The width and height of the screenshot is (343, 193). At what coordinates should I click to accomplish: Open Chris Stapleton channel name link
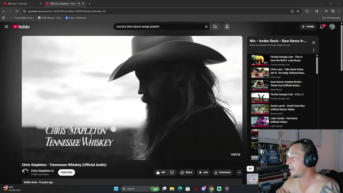point(41,171)
